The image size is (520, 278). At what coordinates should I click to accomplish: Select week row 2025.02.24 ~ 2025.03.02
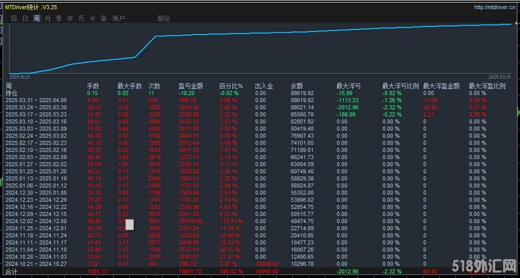36,136
